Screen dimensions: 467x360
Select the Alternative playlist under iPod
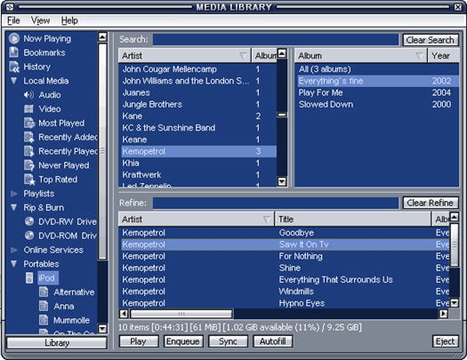click(x=74, y=292)
